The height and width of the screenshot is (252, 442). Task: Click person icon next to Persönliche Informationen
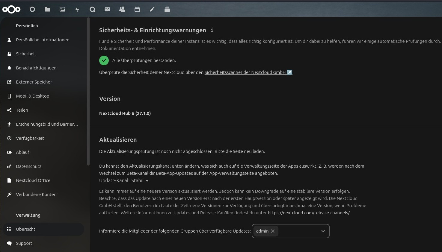9,40
